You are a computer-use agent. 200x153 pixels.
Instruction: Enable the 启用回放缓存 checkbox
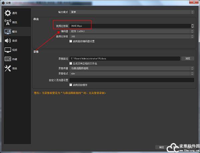pyautogui.click(x=71, y=85)
